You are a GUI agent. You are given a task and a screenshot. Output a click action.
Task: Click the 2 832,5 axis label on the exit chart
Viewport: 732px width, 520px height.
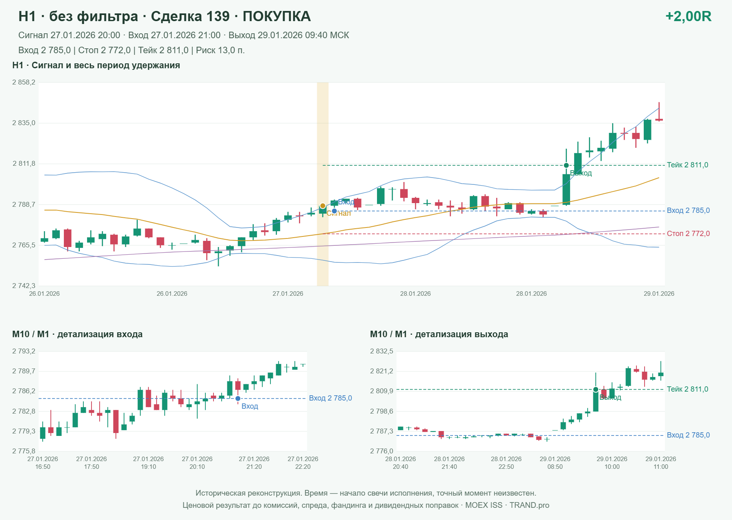tap(381, 351)
